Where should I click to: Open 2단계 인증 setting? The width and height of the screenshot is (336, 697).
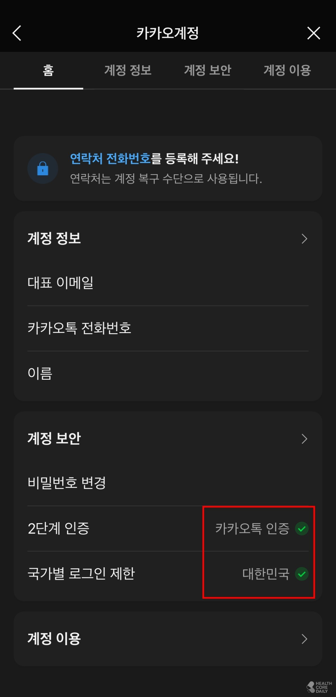point(168,529)
